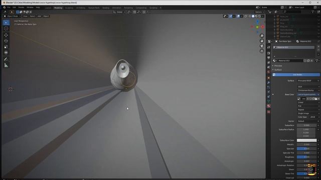Open the World properties tab icon
The image size is (321, 180).
pyautogui.click(x=269, y=72)
